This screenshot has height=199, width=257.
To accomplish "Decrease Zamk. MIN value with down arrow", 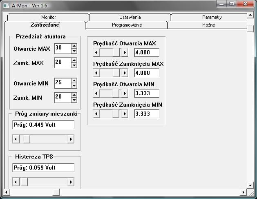I will [x=74, y=100].
